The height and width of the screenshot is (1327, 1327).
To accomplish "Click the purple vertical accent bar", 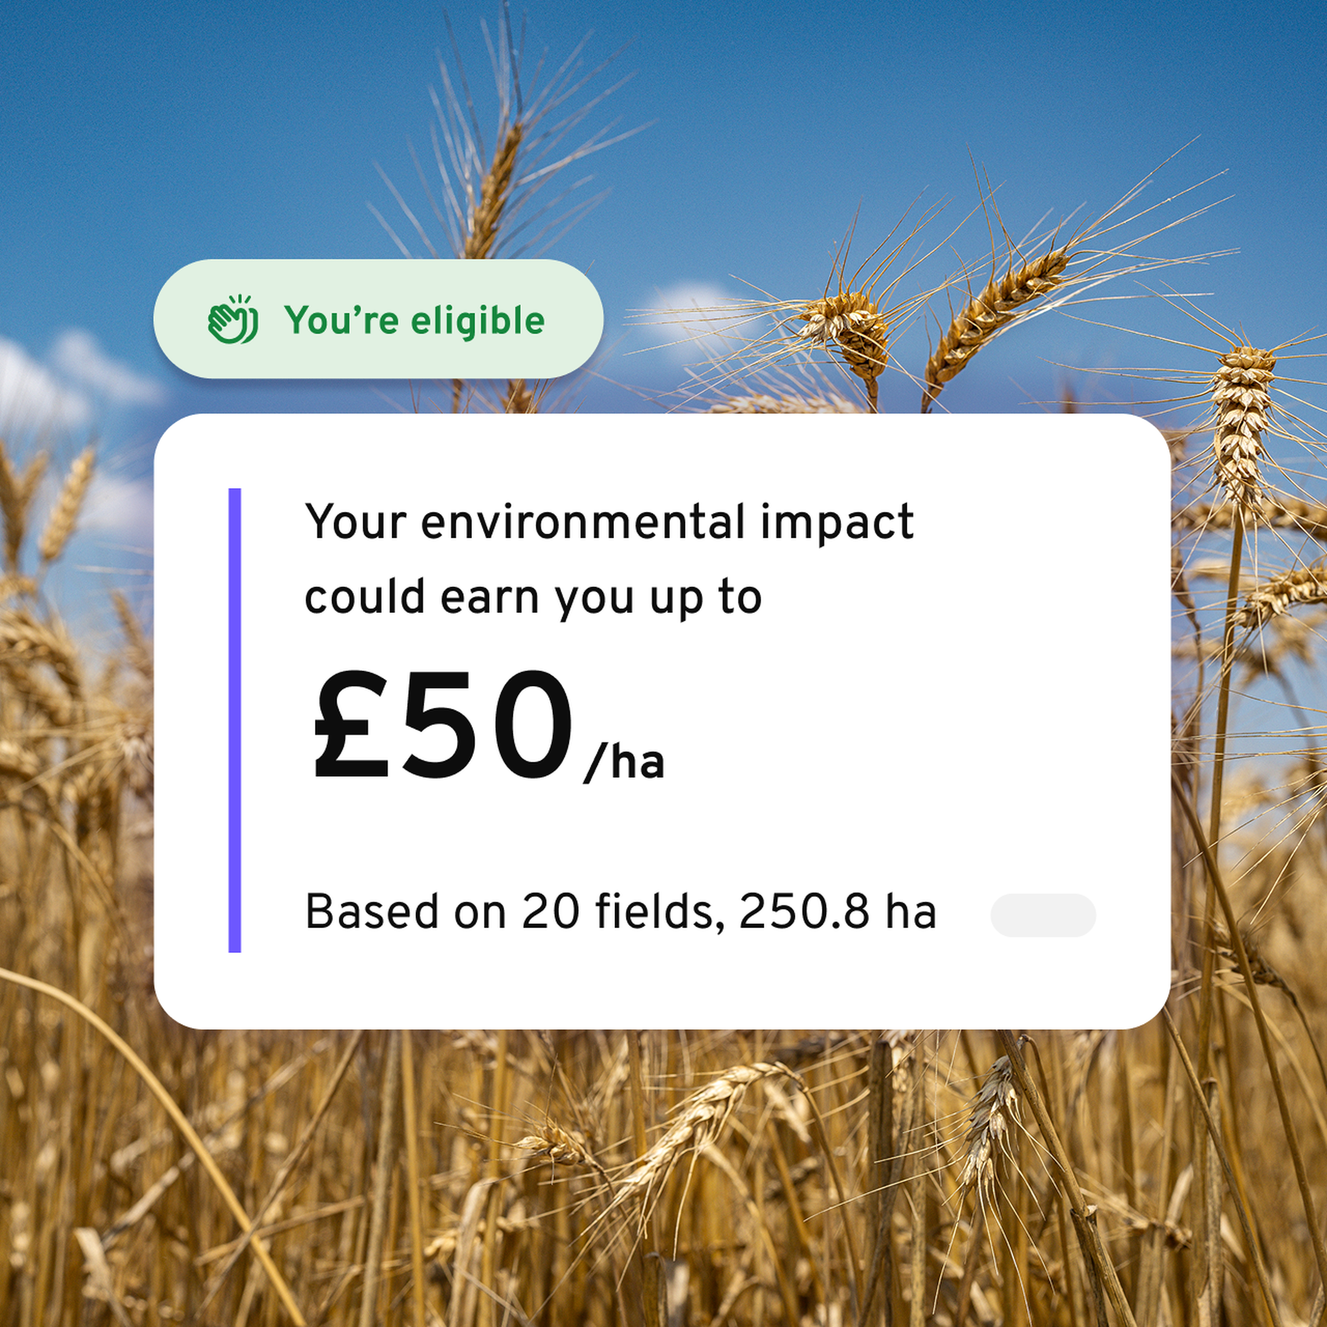I will (x=234, y=720).
